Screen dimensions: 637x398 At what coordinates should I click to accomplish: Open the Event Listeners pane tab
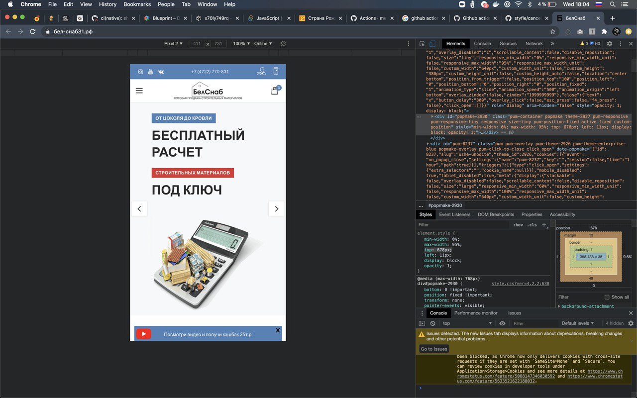(x=454, y=214)
